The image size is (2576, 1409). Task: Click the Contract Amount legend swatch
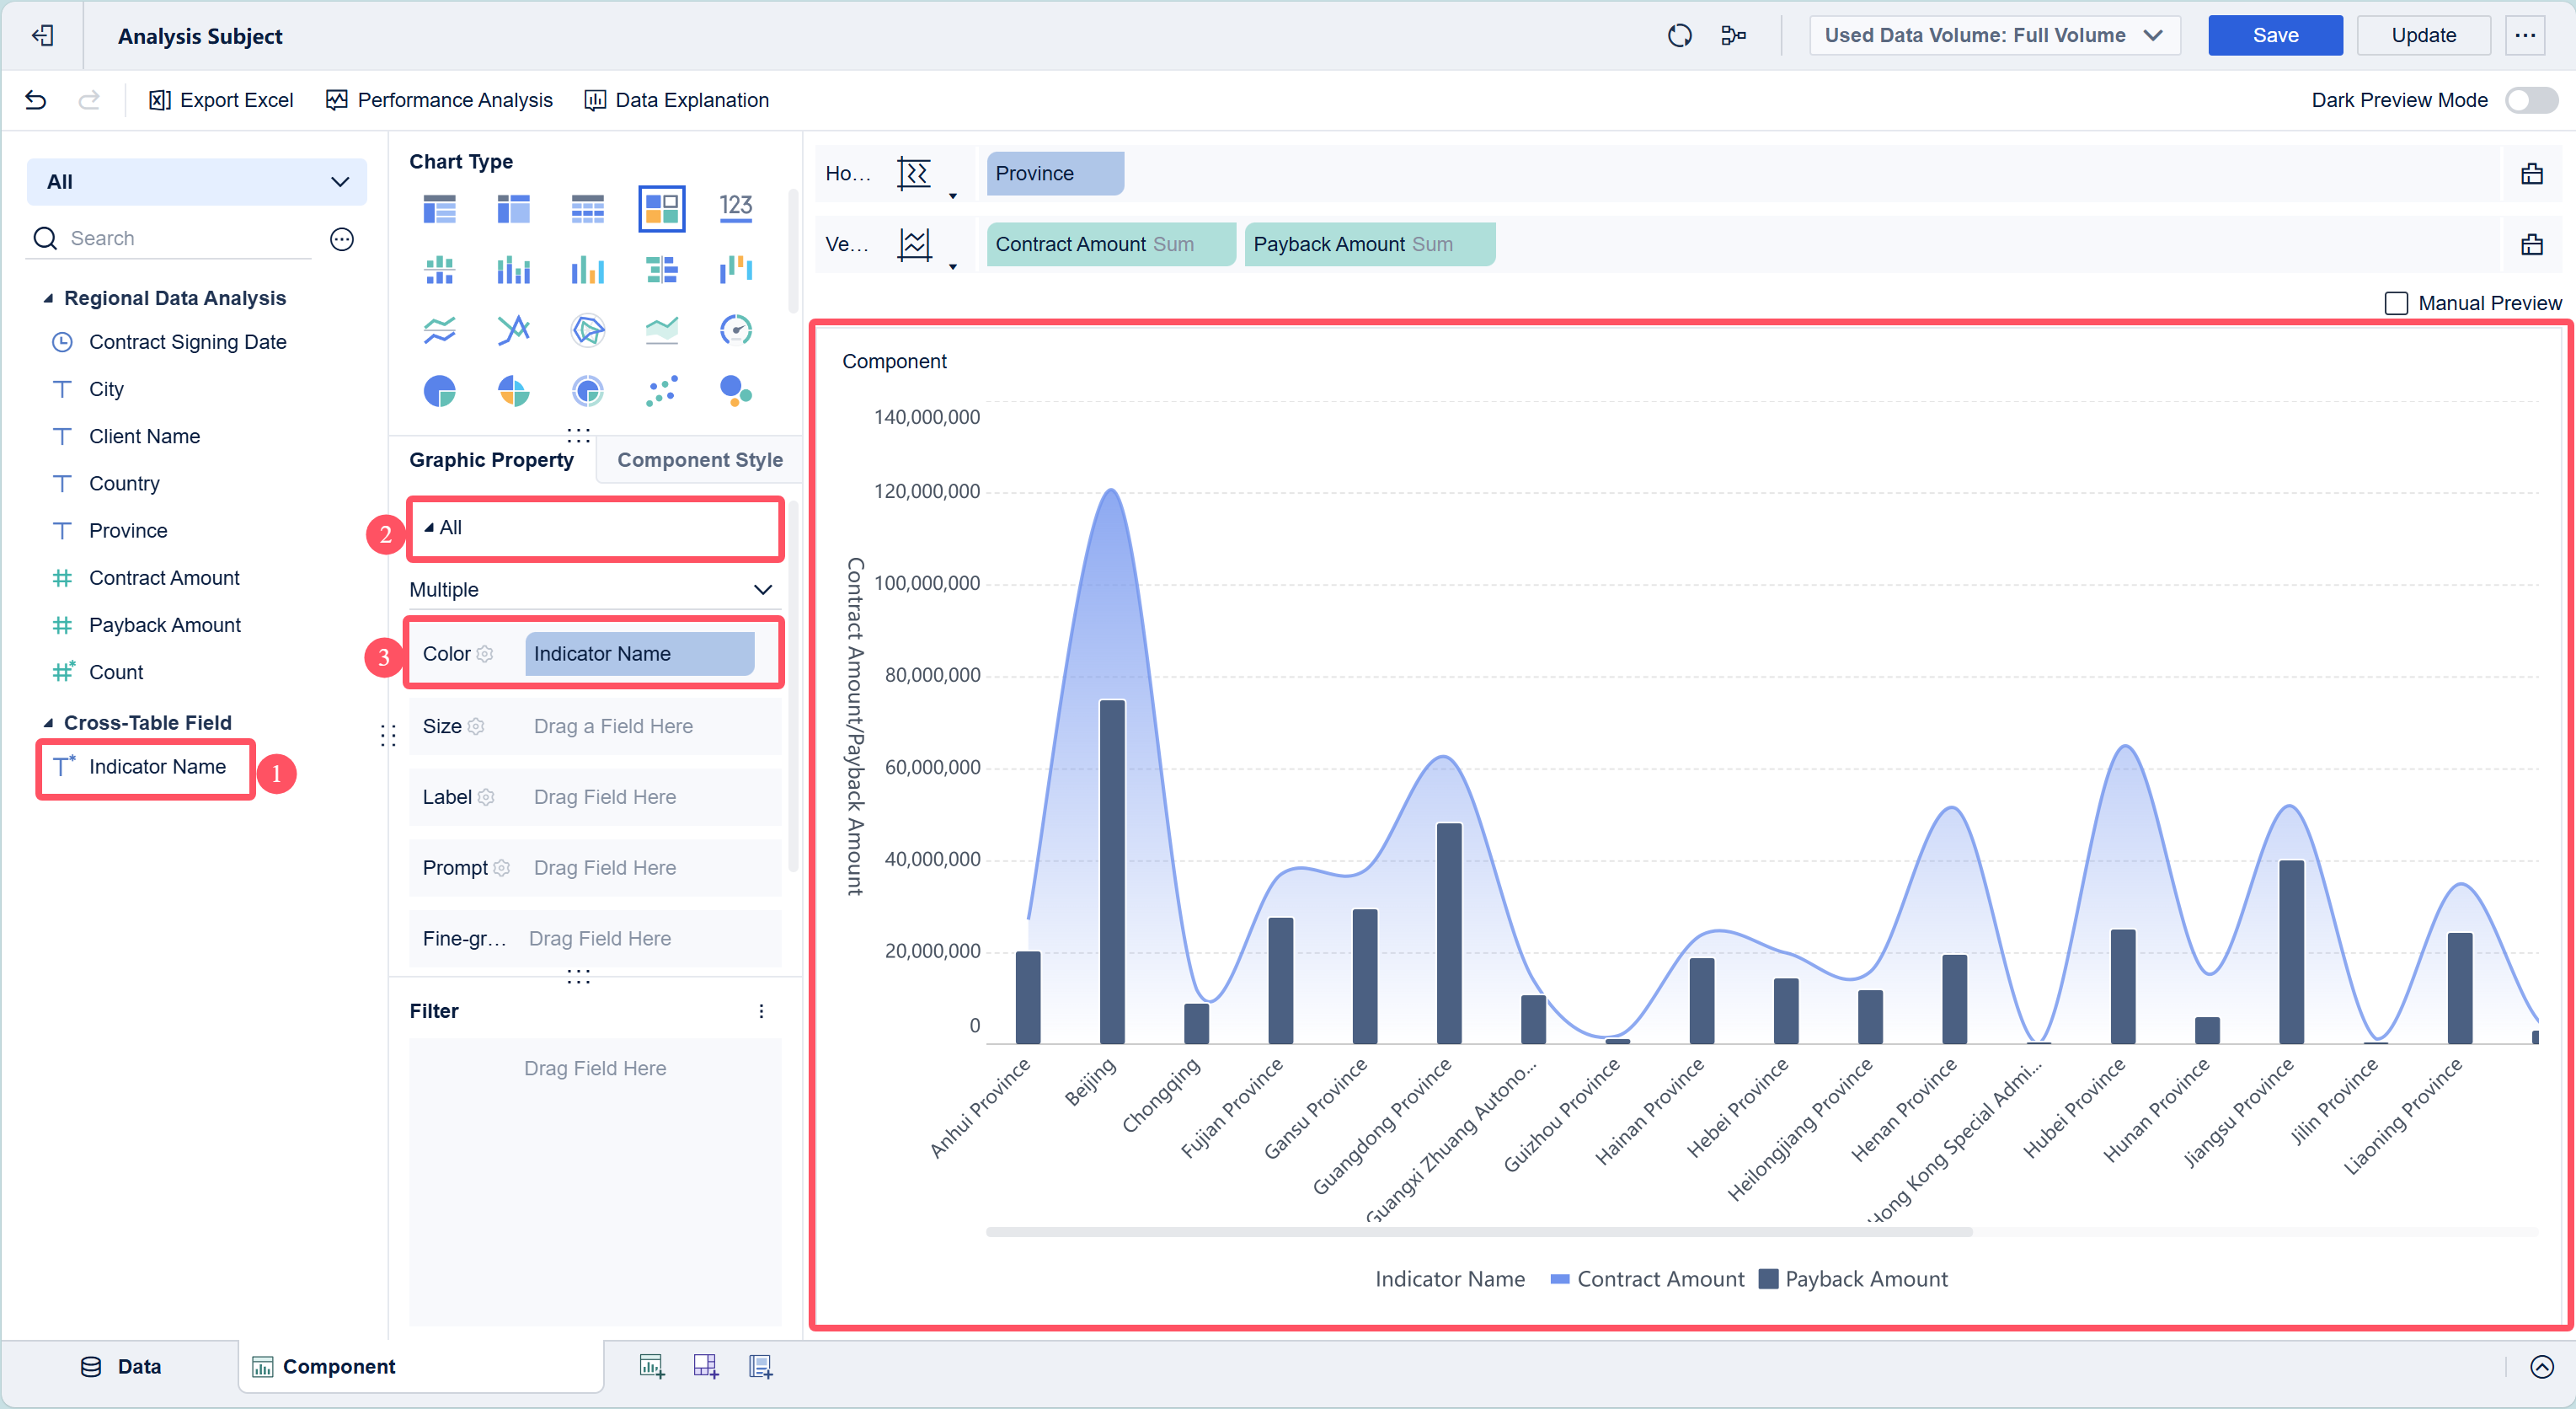point(1559,1280)
